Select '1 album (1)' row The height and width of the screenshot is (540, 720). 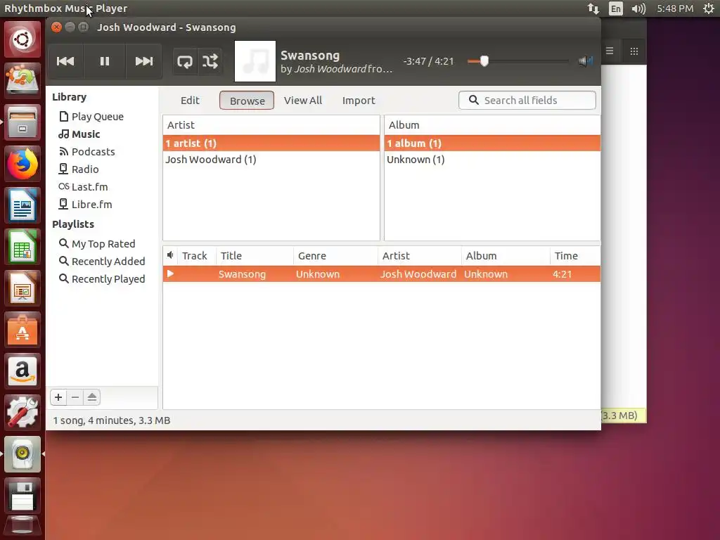coord(492,143)
